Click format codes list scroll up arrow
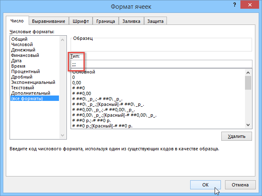The height and width of the screenshot is (196, 262). 248,73
